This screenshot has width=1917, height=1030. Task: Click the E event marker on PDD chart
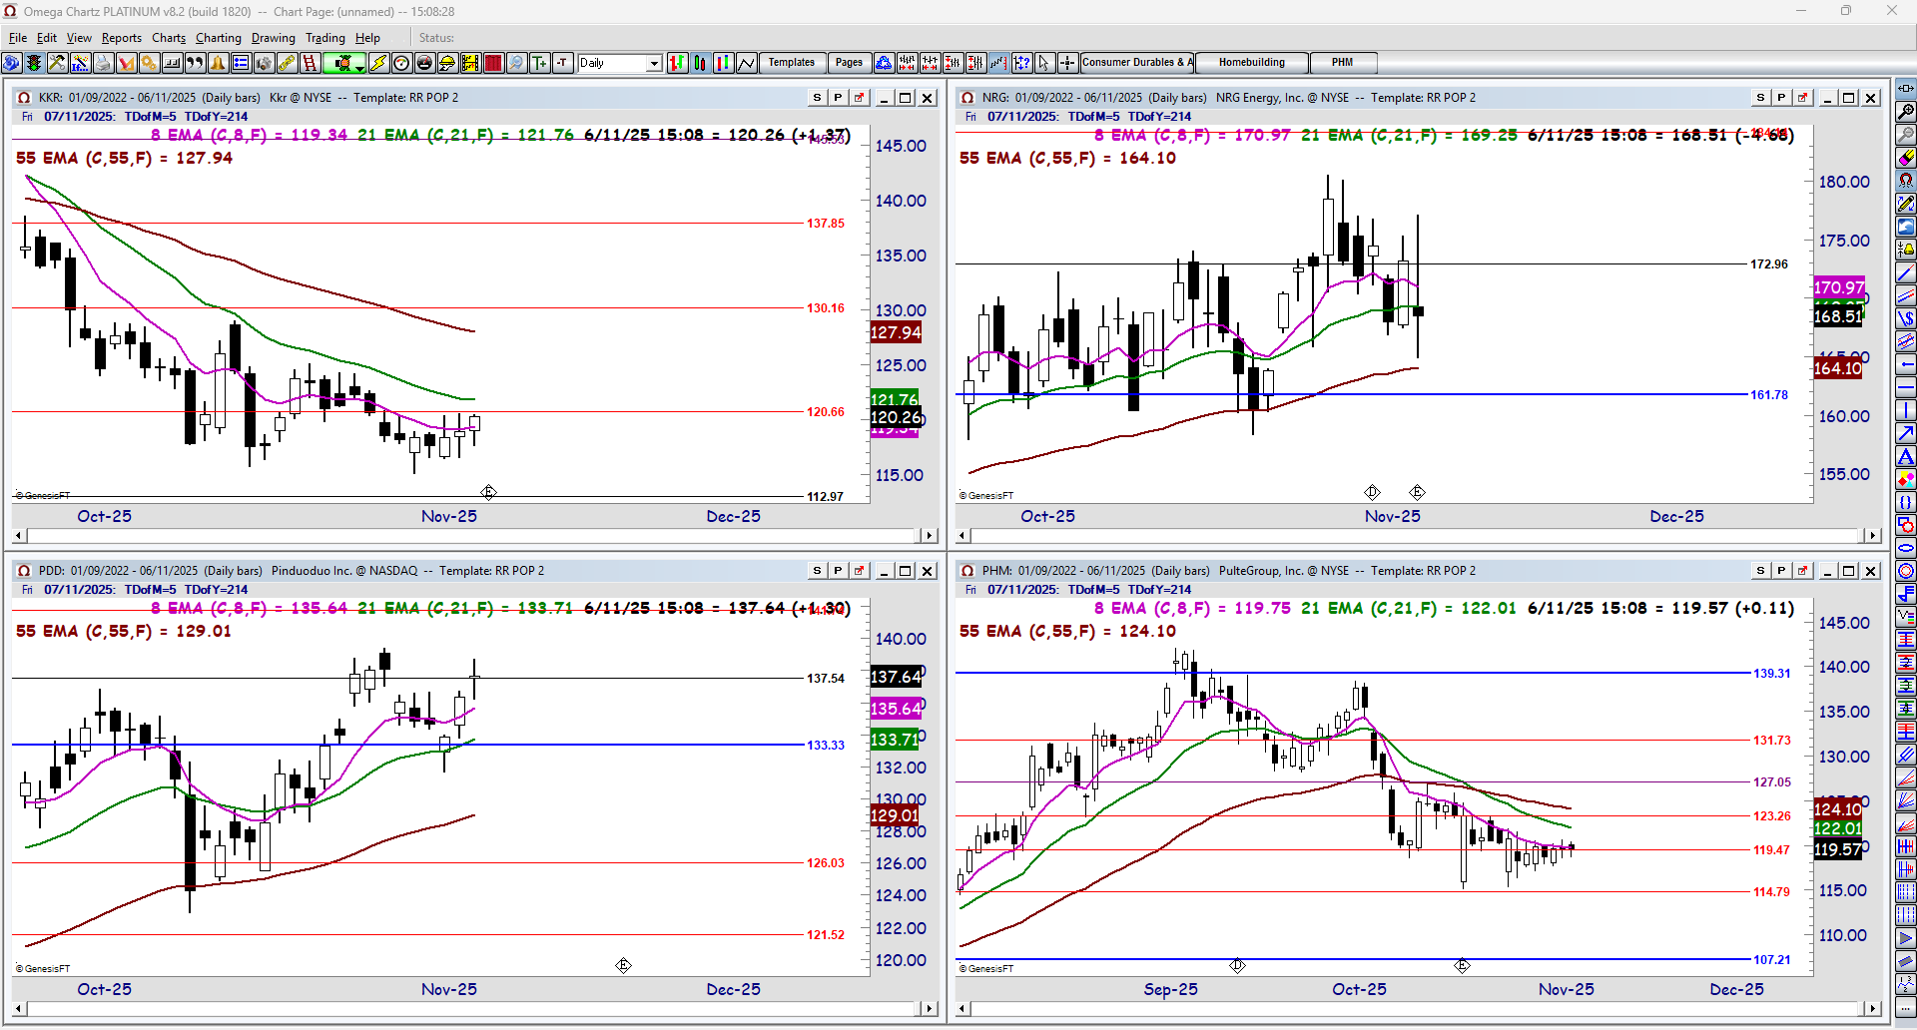[623, 965]
